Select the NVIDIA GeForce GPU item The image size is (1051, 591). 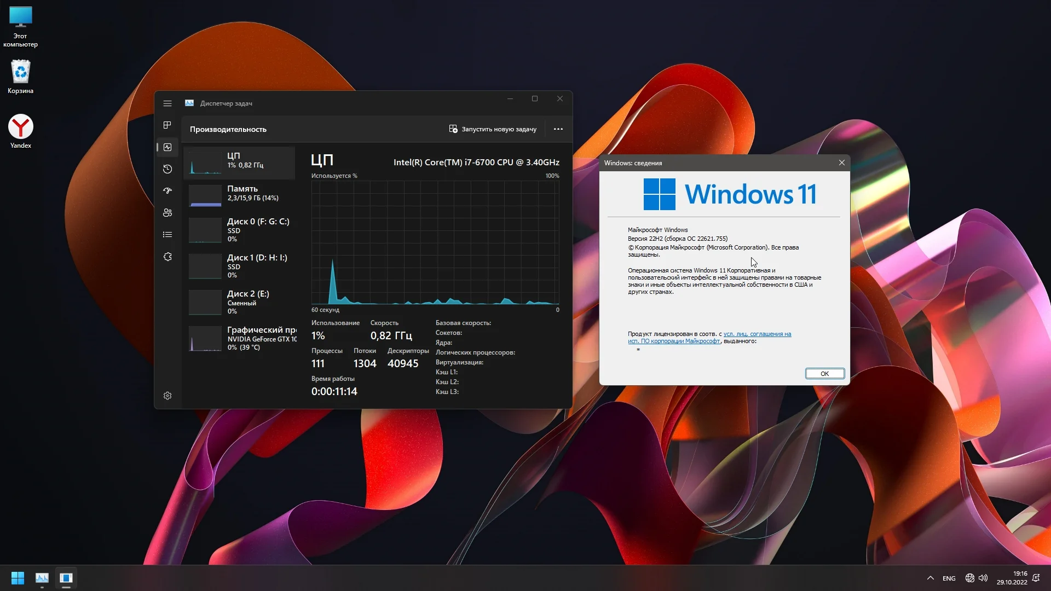241,338
